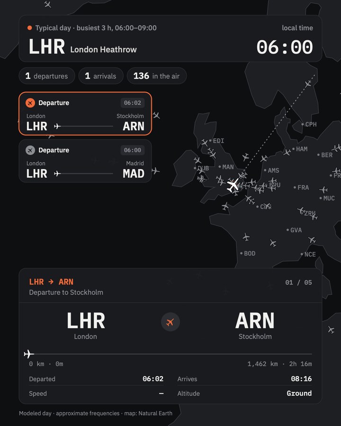Screen dimensions: 341x426
Task: Click the 136 in the air pill
Action: 157,76
